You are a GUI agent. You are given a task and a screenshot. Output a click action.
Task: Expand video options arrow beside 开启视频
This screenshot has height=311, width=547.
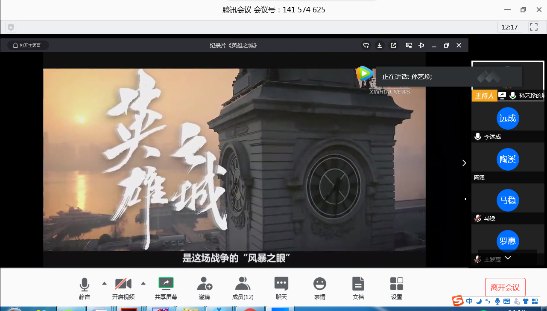point(143,283)
